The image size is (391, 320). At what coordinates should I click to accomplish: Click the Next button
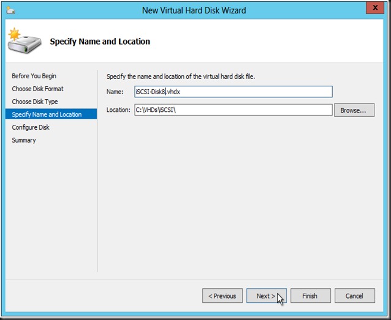coord(266,296)
